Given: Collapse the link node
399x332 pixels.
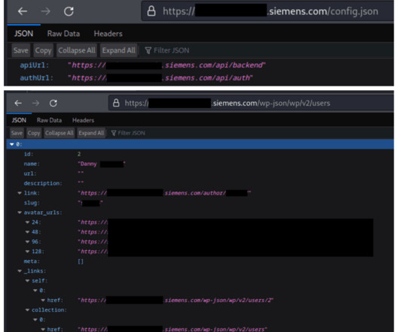Looking at the screenshot, I should (20, 193).
